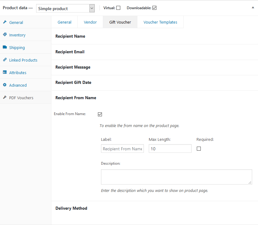Mark the From Name field as Required
The image size is (258, 225).
(199, 149)
